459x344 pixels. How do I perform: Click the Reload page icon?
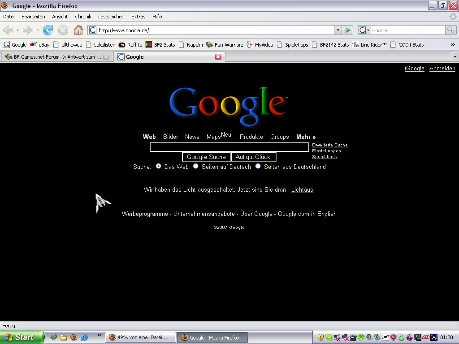48,30
